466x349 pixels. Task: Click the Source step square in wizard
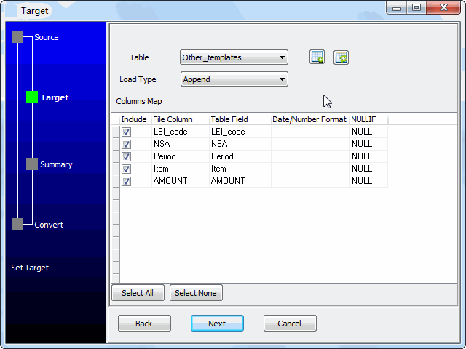pos(17,37)
